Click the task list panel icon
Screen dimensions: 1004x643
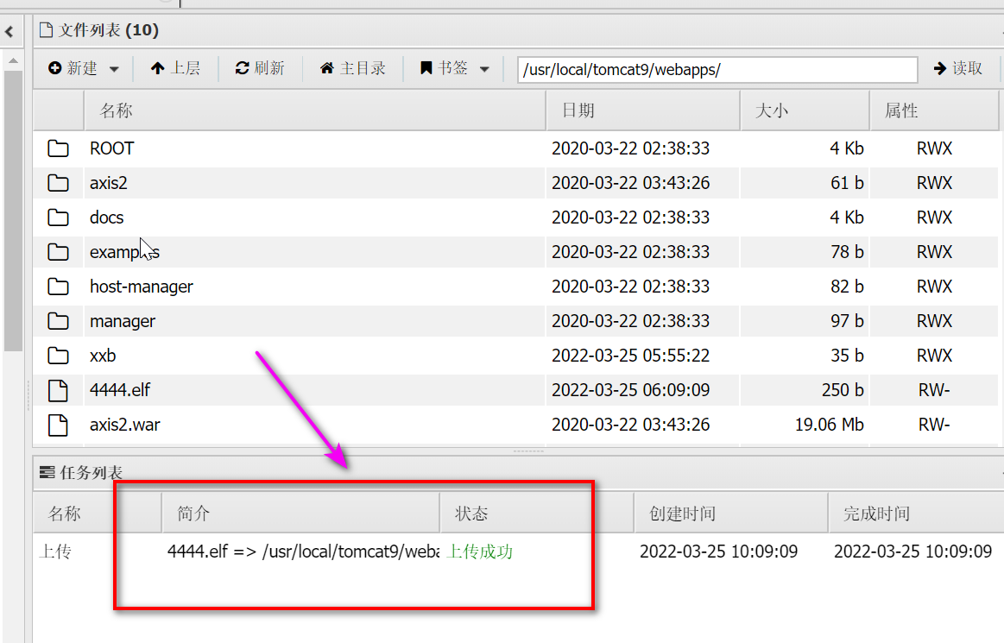click(47, 473)
